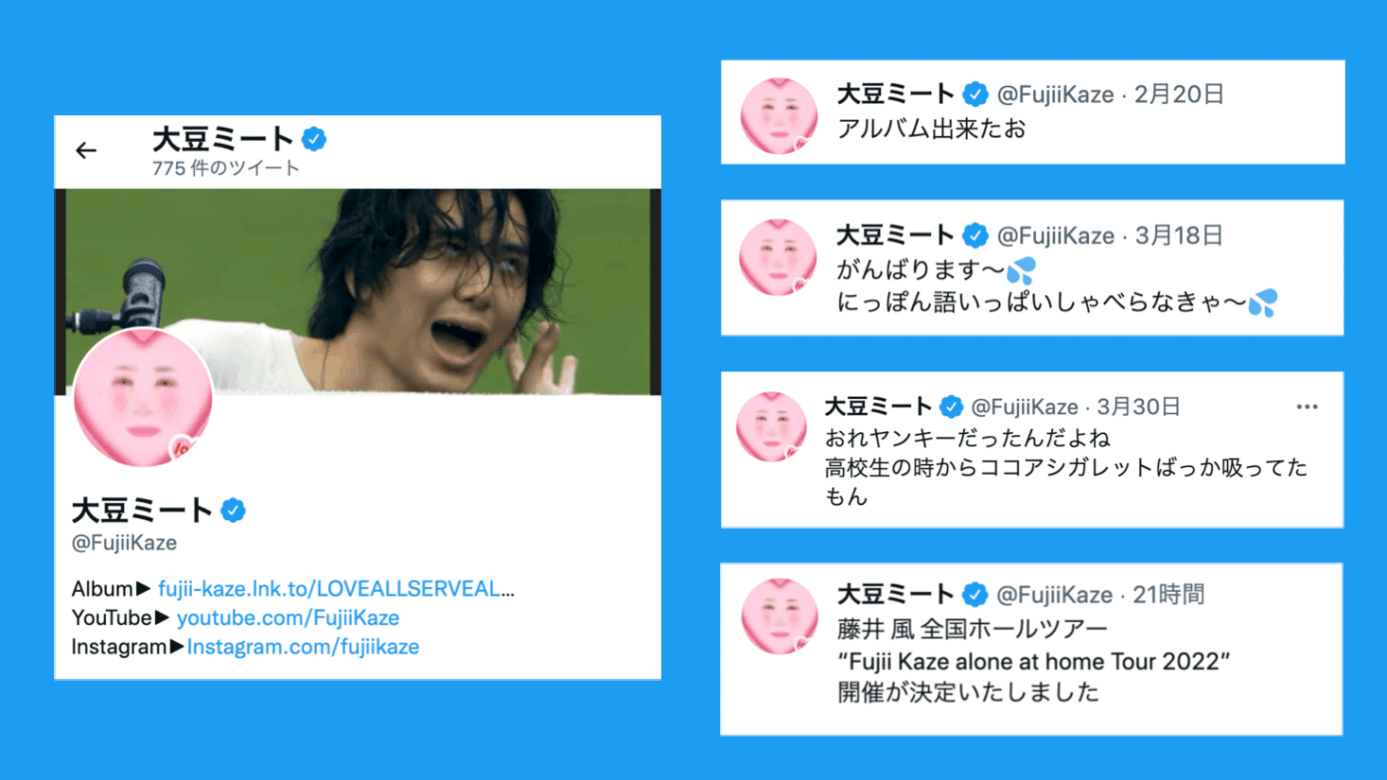Image resolution: width=1387 pixels, height=780 pixels.
Task: Open the Instagram.com/fujiikaze link
Action: (x=303, y=647)
